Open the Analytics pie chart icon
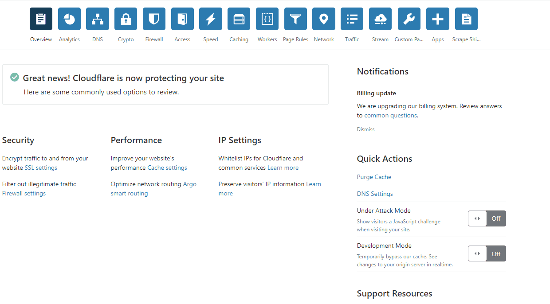This screenshot has height=304, width=550. click(x=69, y=19)
